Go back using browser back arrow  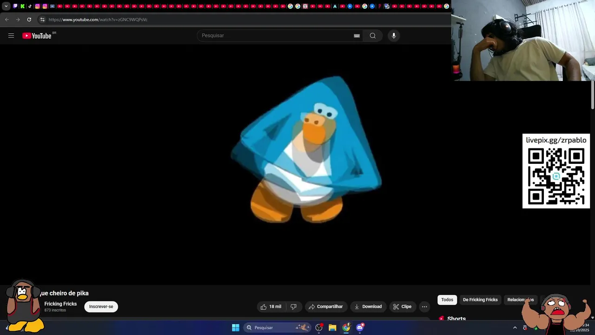click(7, 20)
